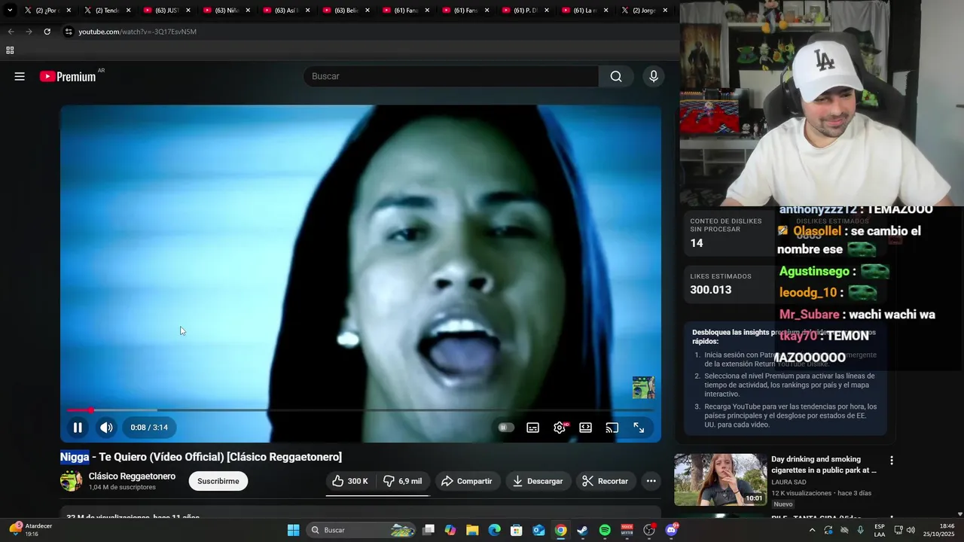Image resolution: width=964 pixels, height=542 pixels.
Task: Open Outlook from the taskbar
Action: point(538,530)
